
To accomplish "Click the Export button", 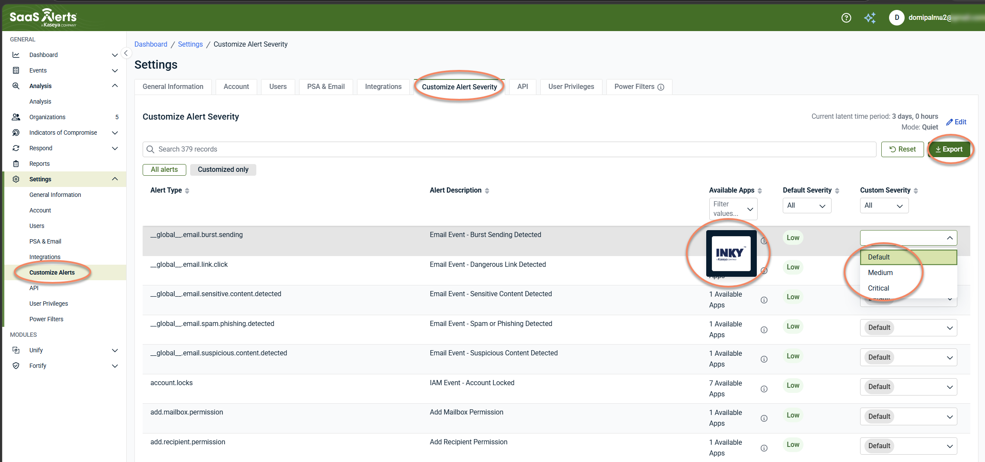I will coord(949,149).
